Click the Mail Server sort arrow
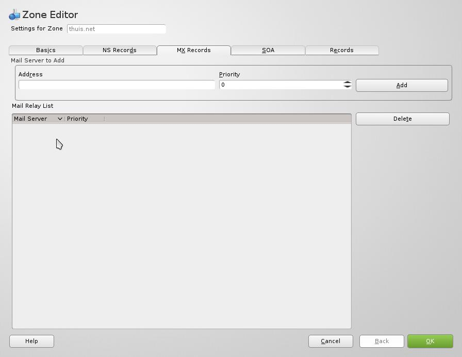Screen dimensions: 462x357 point(60,119)
